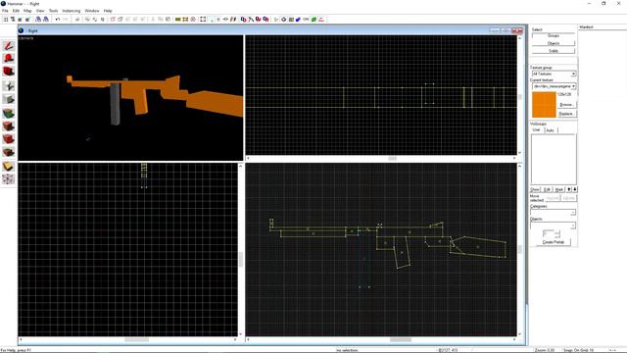Click the Save Window State icon

coord(46,20)
